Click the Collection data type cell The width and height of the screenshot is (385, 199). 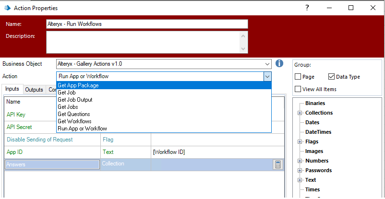(126, 164)
